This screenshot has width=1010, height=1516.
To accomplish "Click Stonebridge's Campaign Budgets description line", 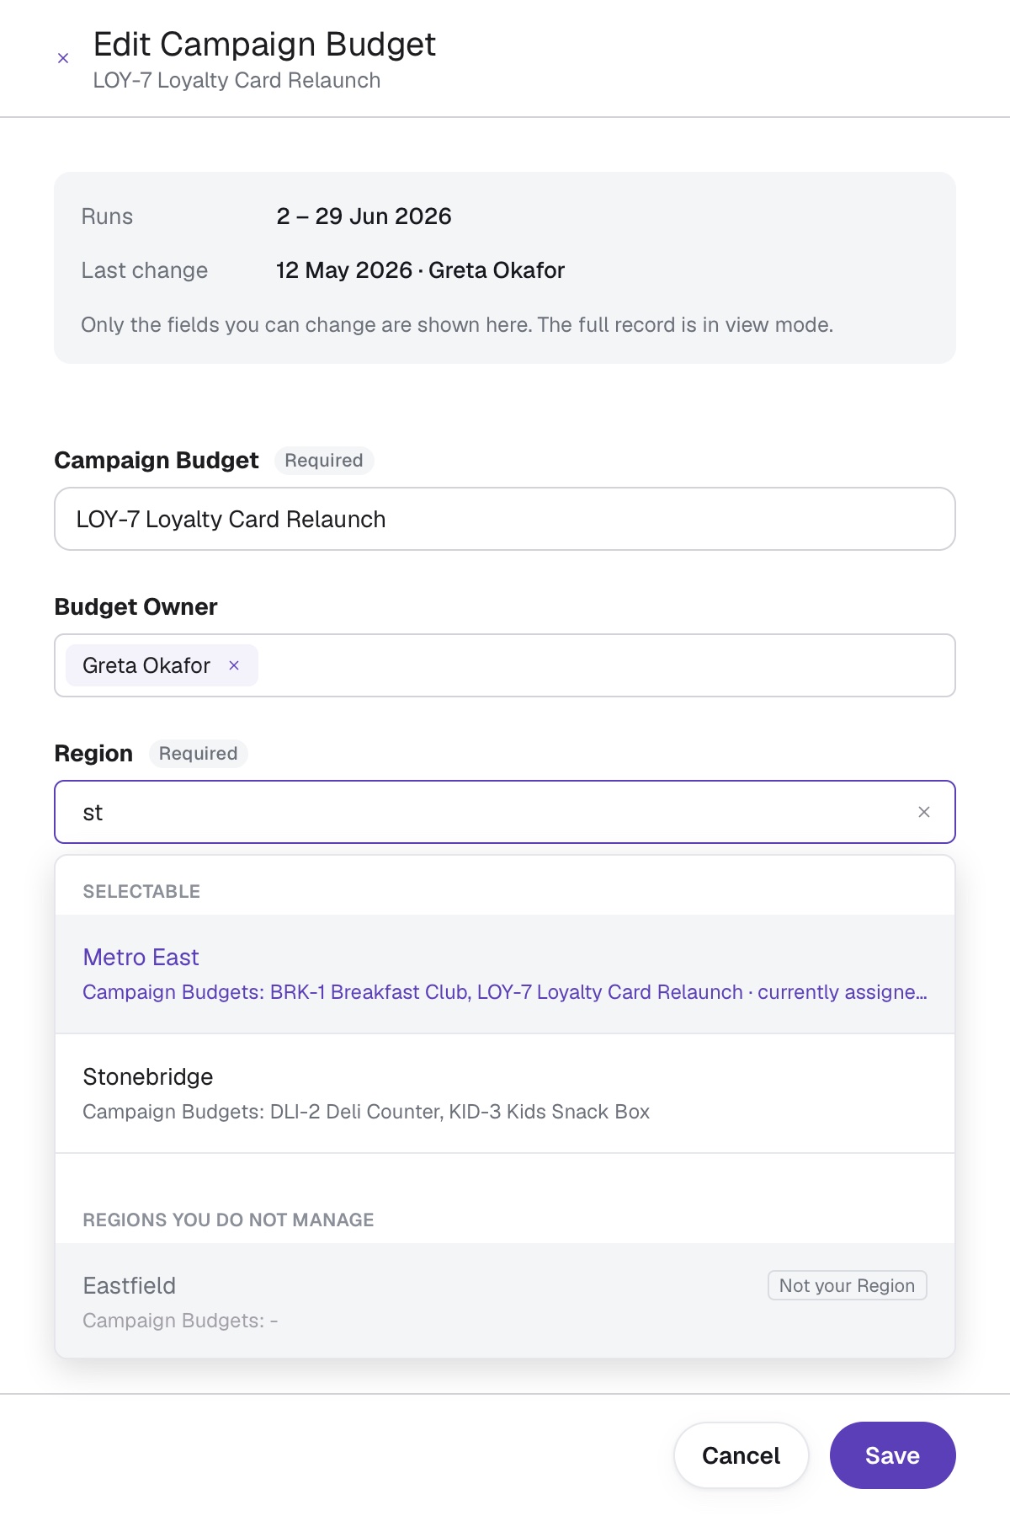I will click(366, 1112).
